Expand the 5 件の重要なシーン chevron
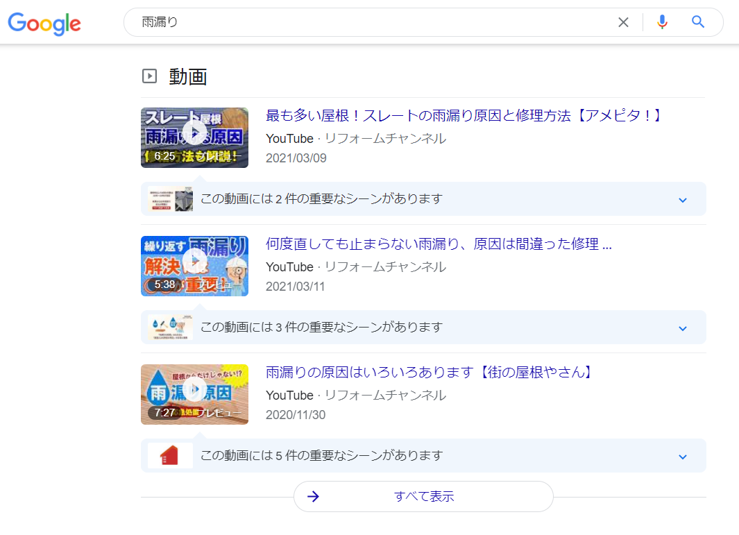Image resolution: width=739 pixels, height=535 pixels. coord(682,457)
